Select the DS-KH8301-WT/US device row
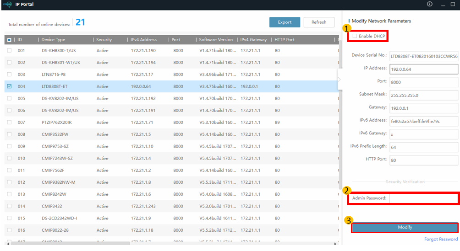The width and height of the screenshot is (460, 251). pos(172,62)
